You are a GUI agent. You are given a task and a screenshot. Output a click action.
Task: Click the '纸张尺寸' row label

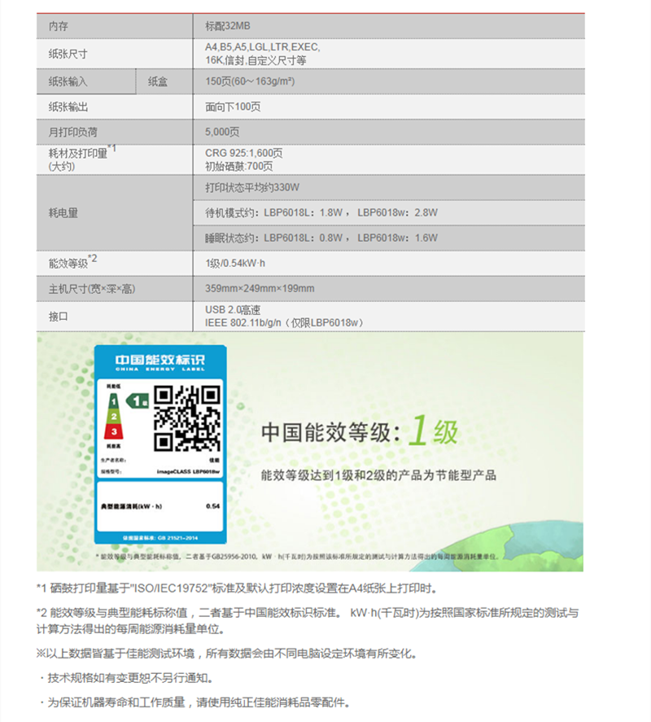68,54
